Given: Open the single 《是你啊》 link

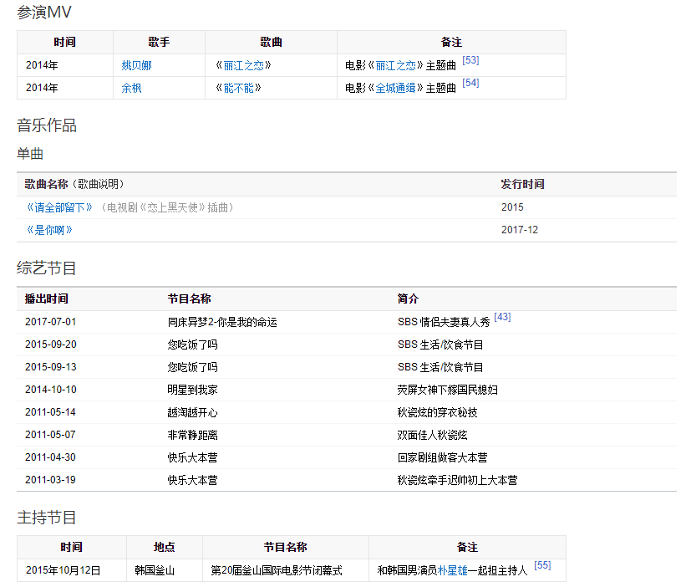Looking at the screenshot, I should click(x=48, y=230).
